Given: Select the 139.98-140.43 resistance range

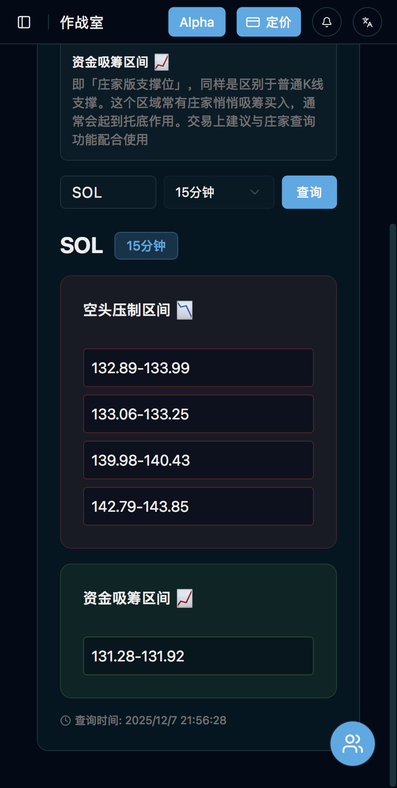Looking at the screenshot, I should (198, 460).
